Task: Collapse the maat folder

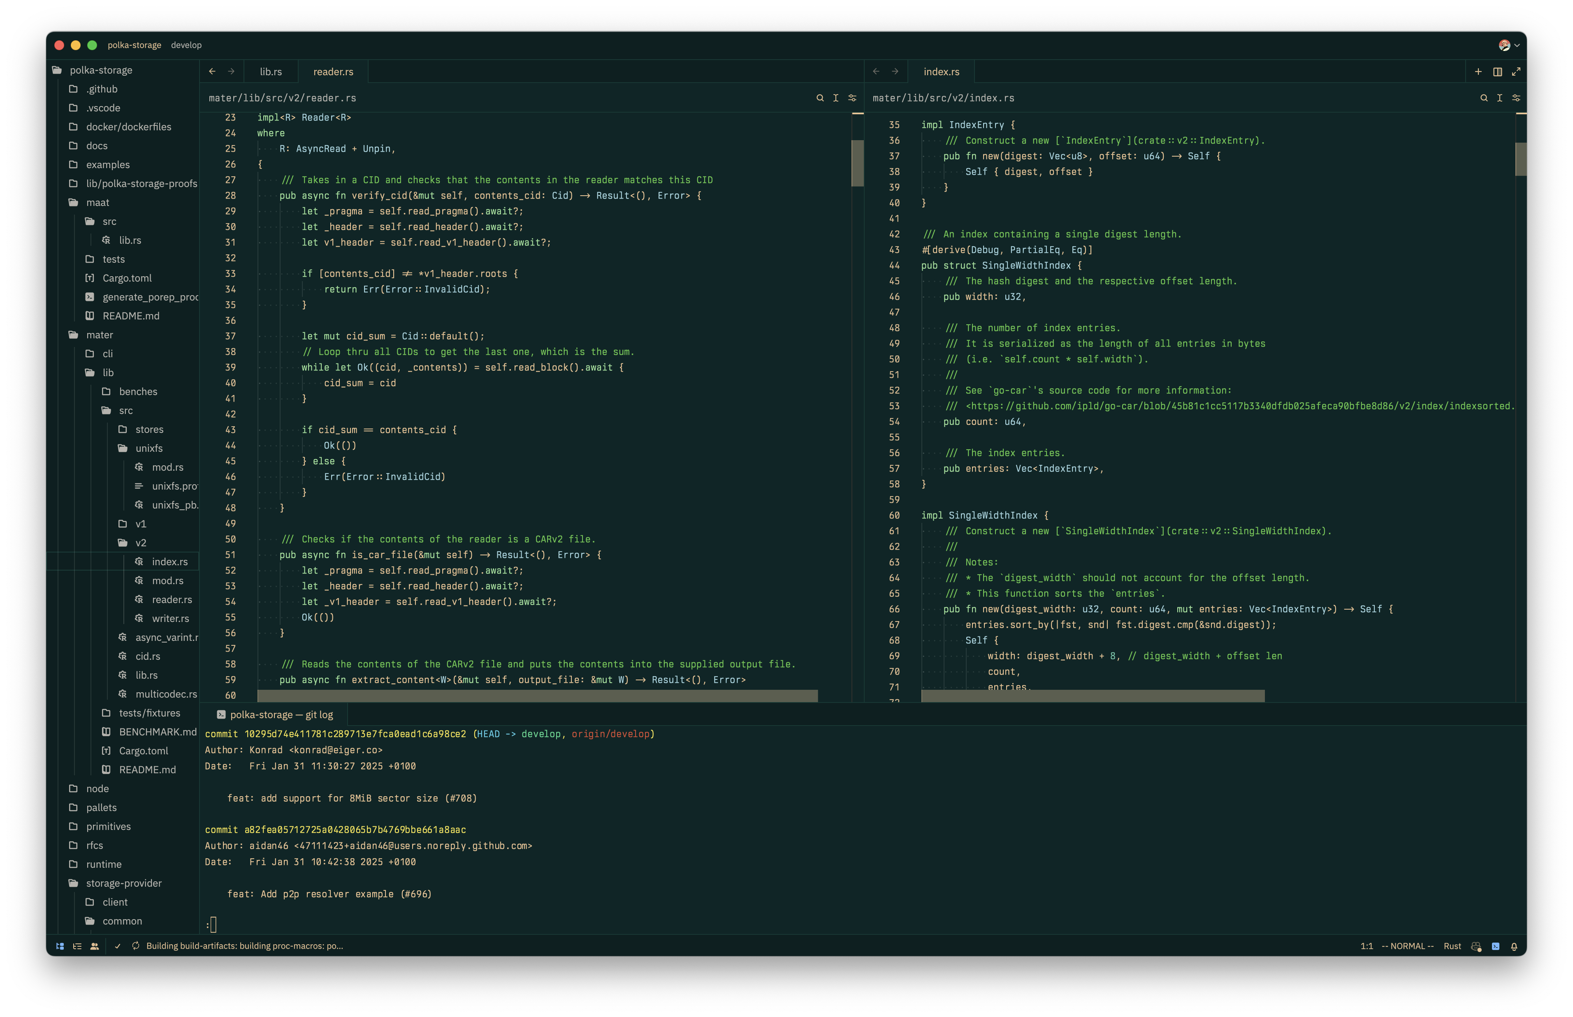Action: pos(97,202)
